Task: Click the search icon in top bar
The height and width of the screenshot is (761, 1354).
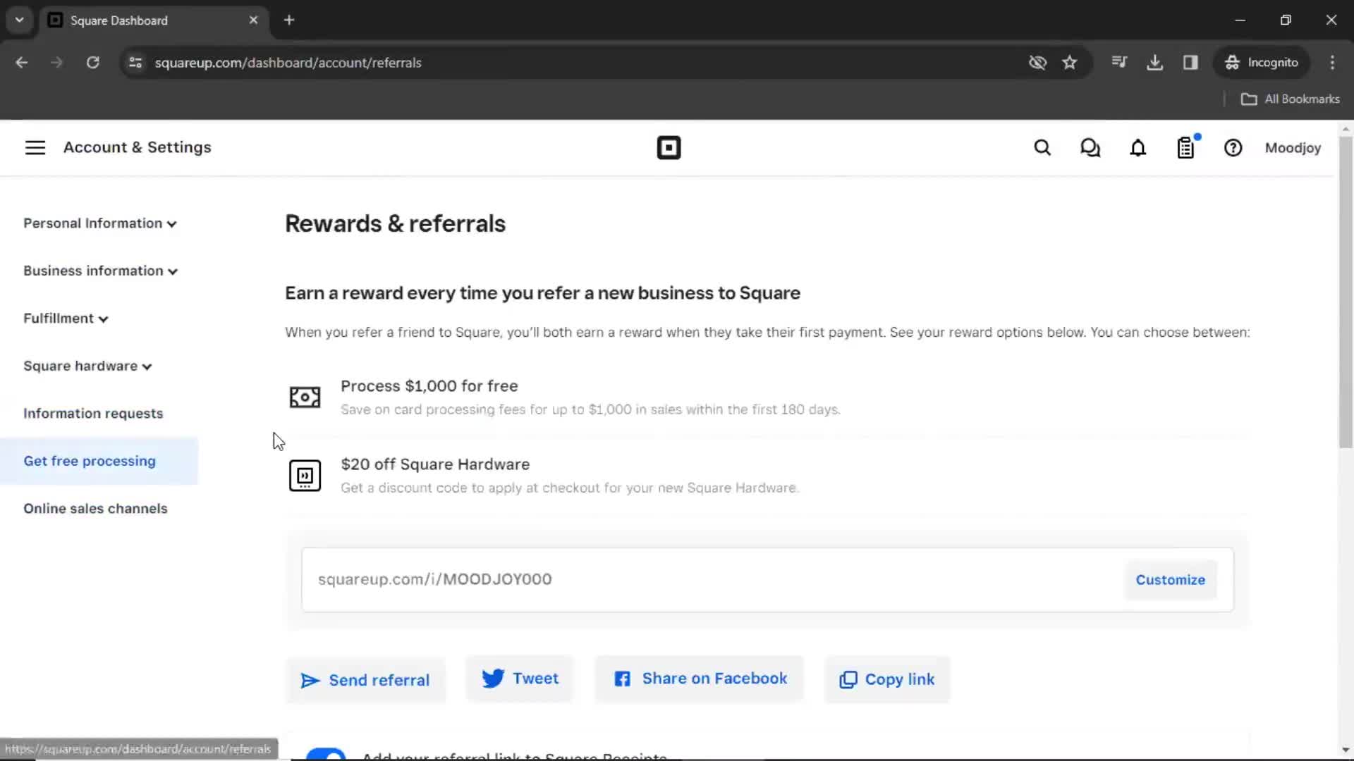Action: click(1042, 148)
